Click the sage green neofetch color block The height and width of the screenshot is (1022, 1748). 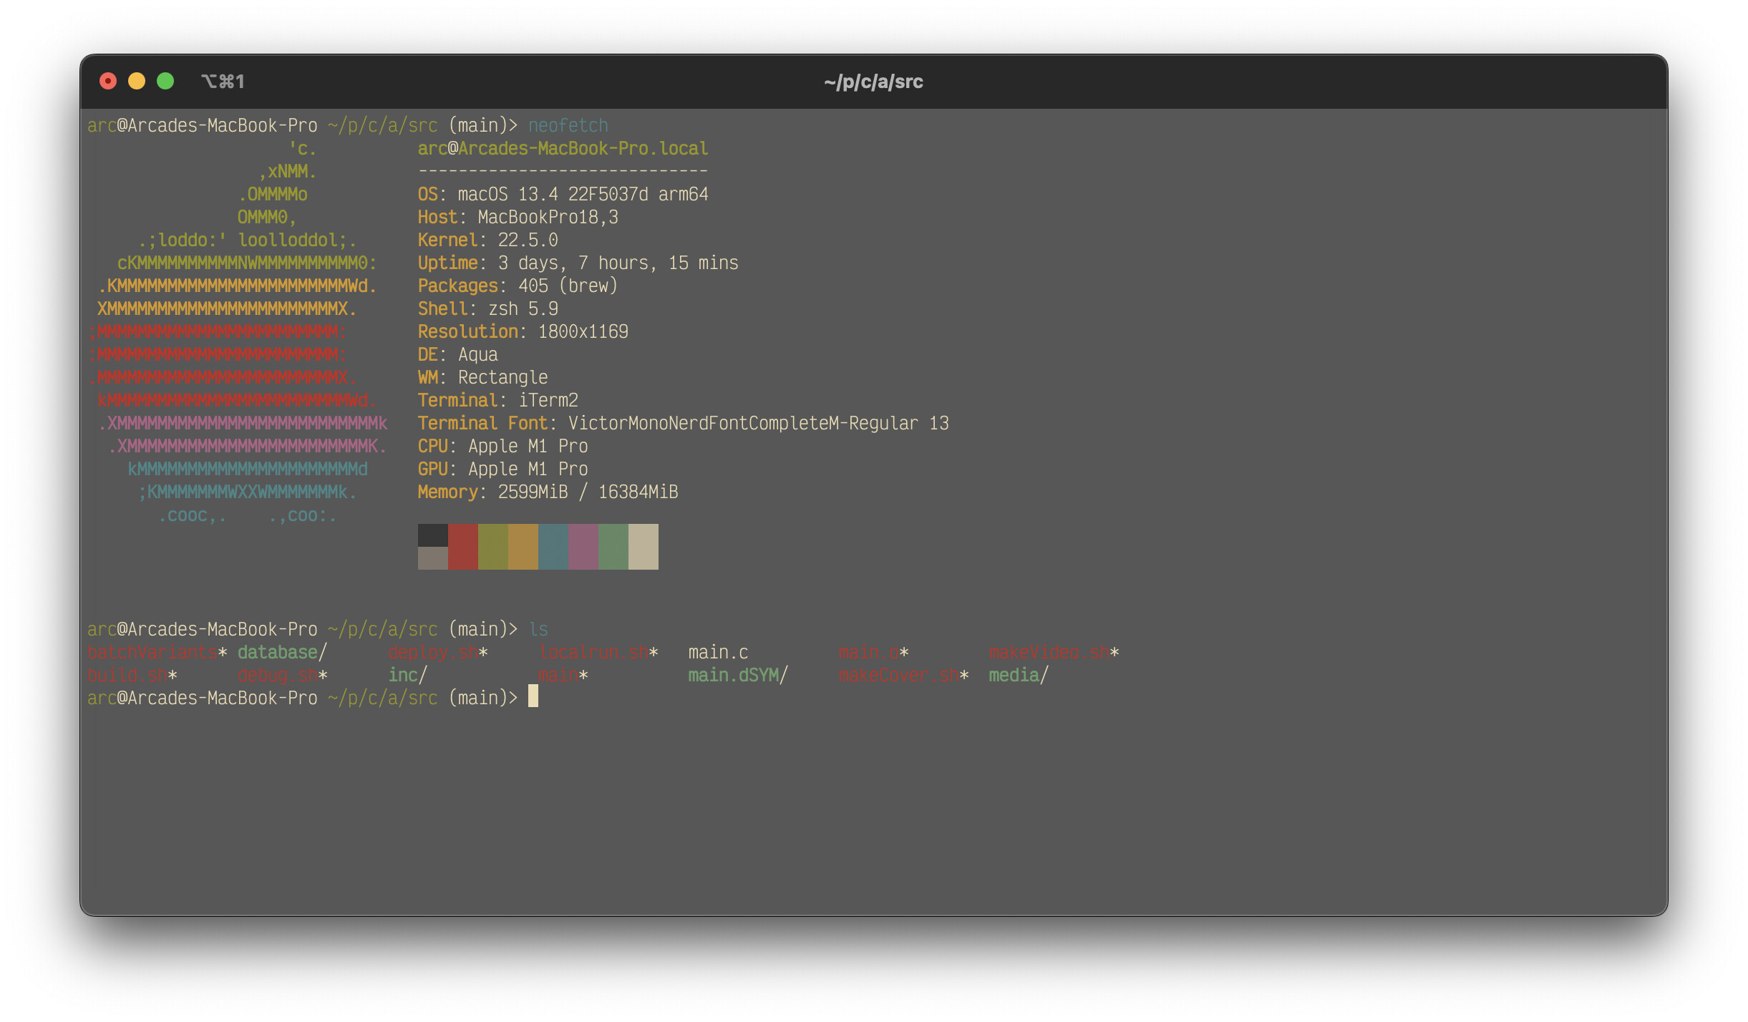coord(613,547)
